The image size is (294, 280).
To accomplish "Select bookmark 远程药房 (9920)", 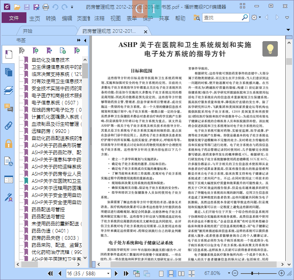I will click(50, 131).
